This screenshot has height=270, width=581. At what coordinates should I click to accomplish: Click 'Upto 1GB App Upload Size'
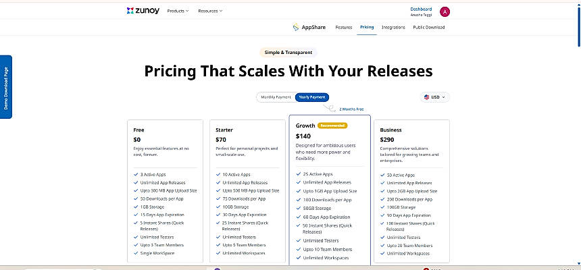click(x=330, y=192)
